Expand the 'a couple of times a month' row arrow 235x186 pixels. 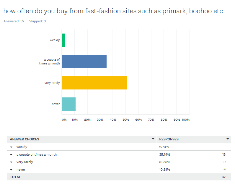pos(11,155)
